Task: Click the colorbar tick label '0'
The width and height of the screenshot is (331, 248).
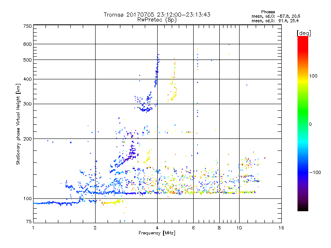Action: click(x=310, y=124)
